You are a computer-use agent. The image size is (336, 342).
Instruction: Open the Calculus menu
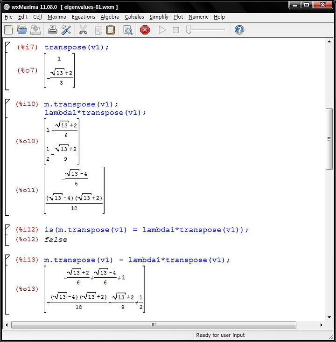tap(134, 17)
